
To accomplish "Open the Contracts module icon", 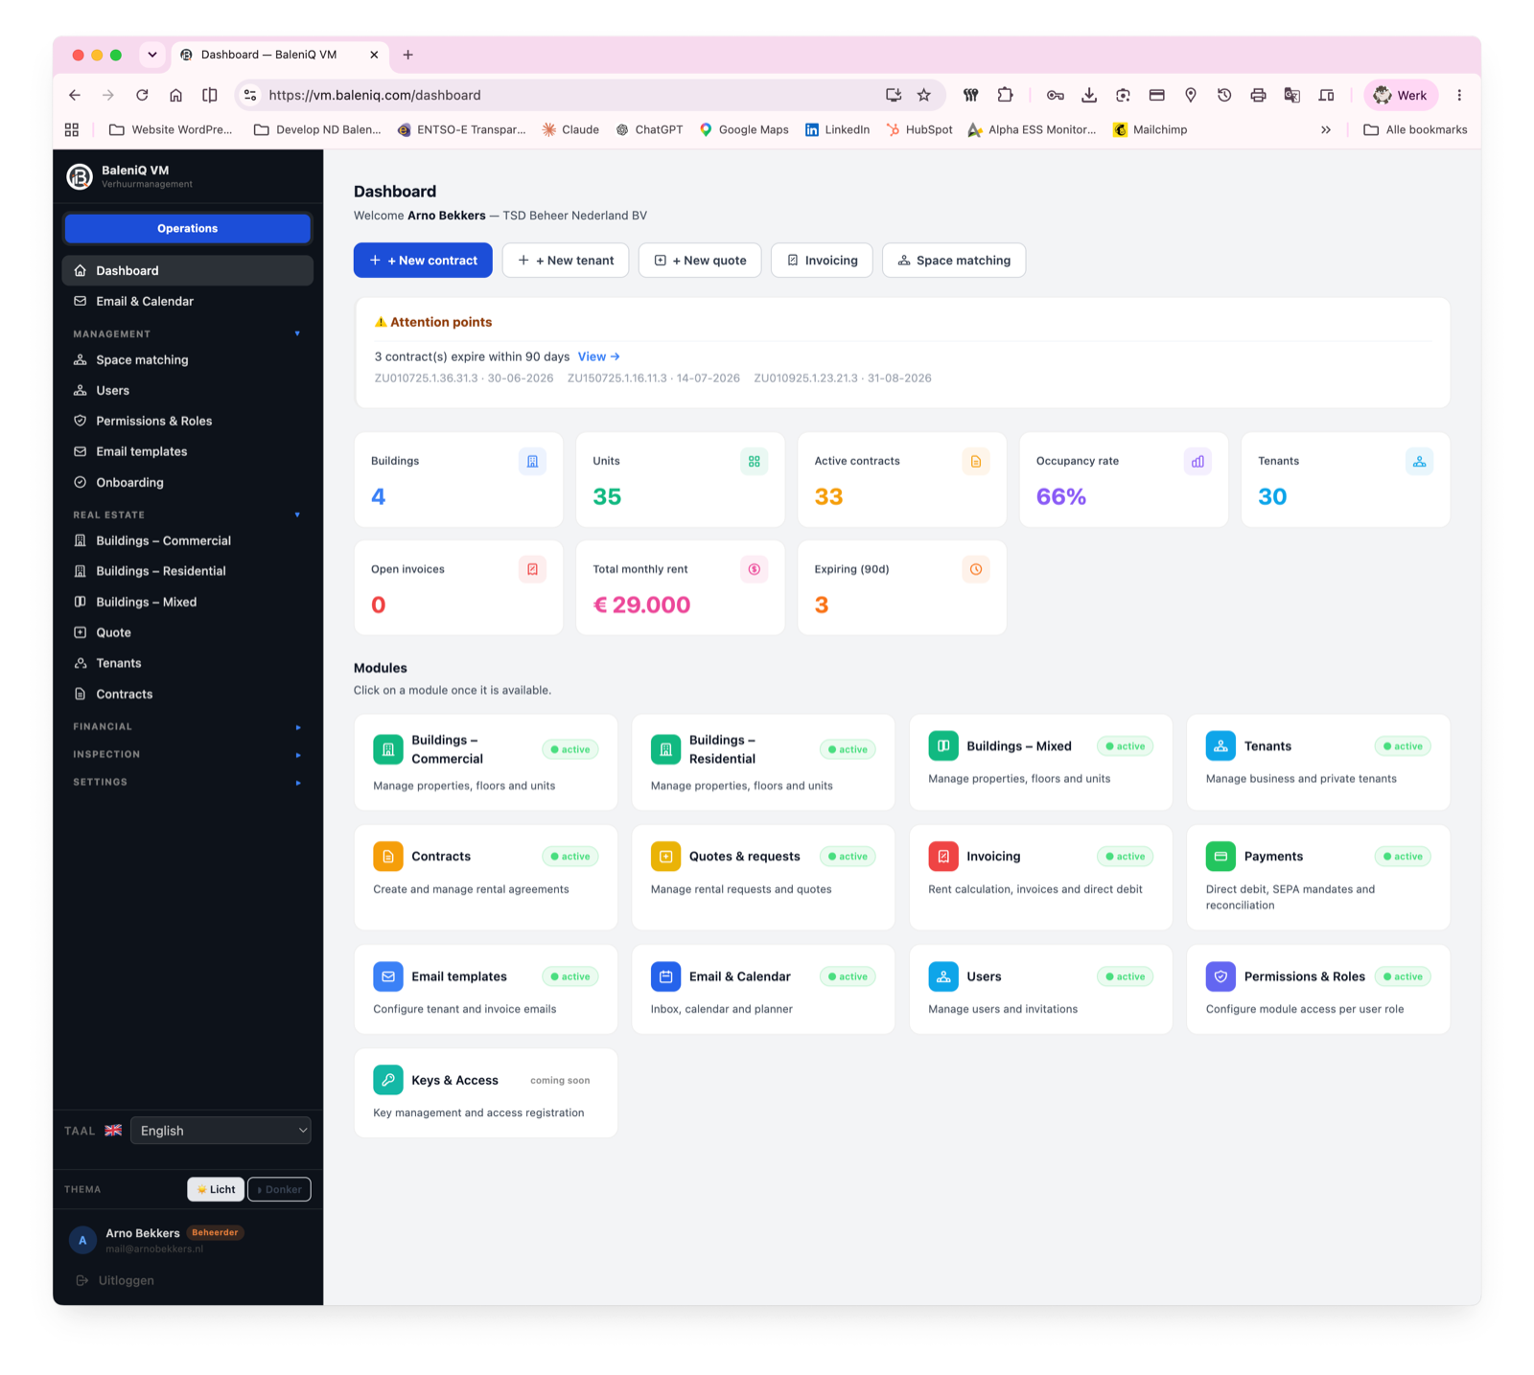I will pos(388,856).
